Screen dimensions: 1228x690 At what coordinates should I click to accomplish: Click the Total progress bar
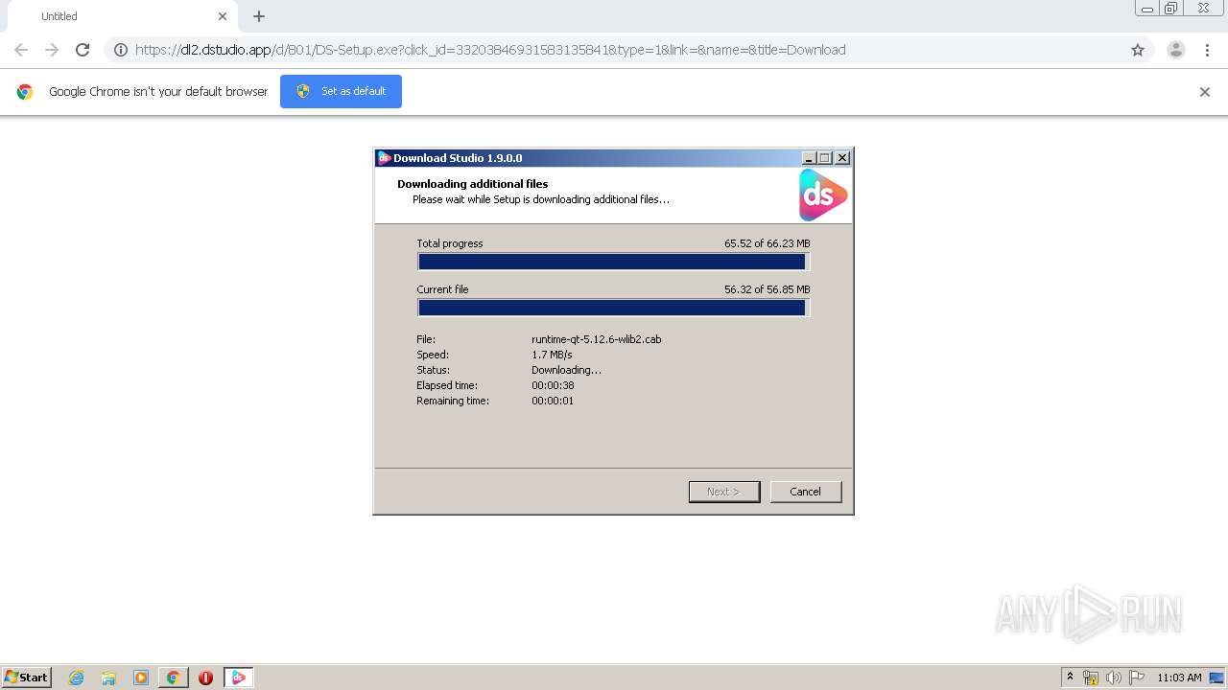613,262
